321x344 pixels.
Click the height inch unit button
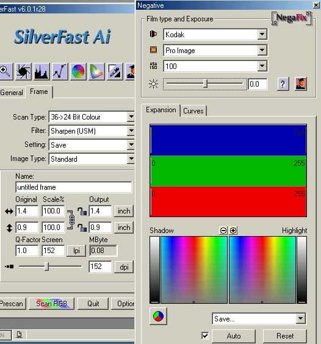click(124, 228)
